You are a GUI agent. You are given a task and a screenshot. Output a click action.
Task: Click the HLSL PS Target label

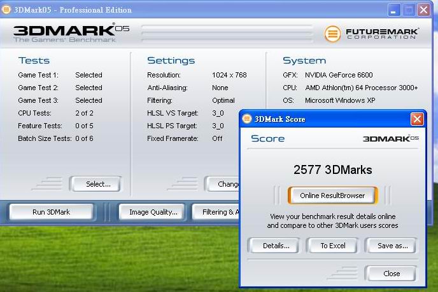click(172, 126)
